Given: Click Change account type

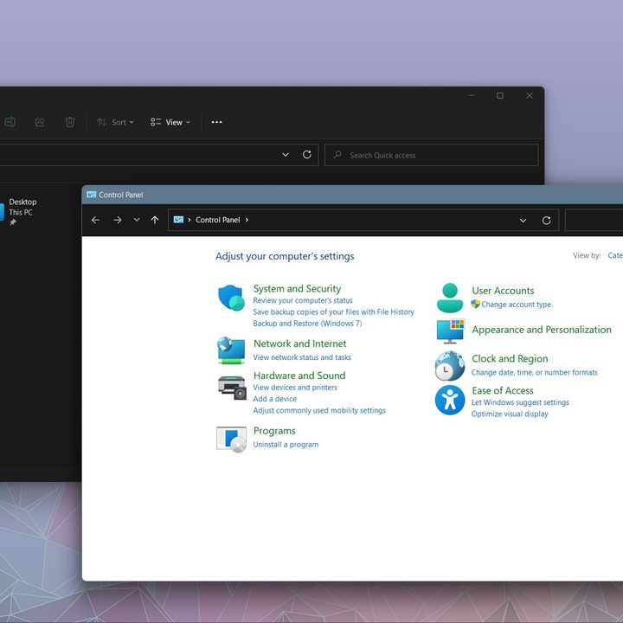Looking at the screenshot, I should (516, 305).
